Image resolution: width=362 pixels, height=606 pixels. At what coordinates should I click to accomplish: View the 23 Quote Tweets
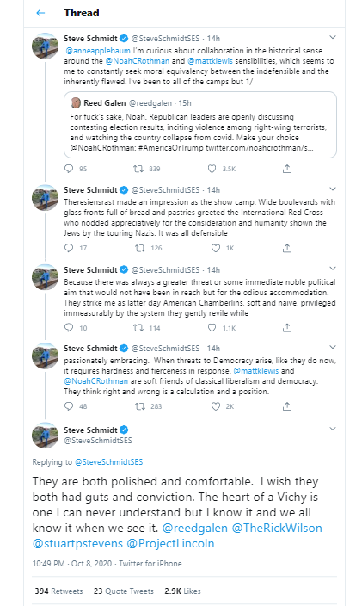coord(124,591)
